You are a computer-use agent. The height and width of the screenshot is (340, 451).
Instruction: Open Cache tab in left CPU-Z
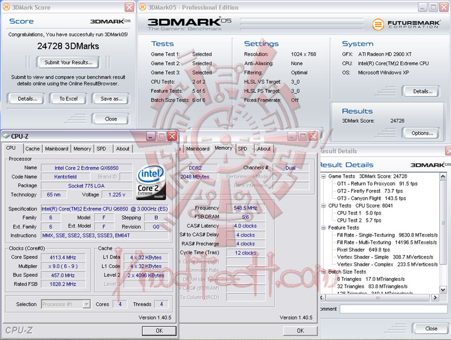coord(33,149)
